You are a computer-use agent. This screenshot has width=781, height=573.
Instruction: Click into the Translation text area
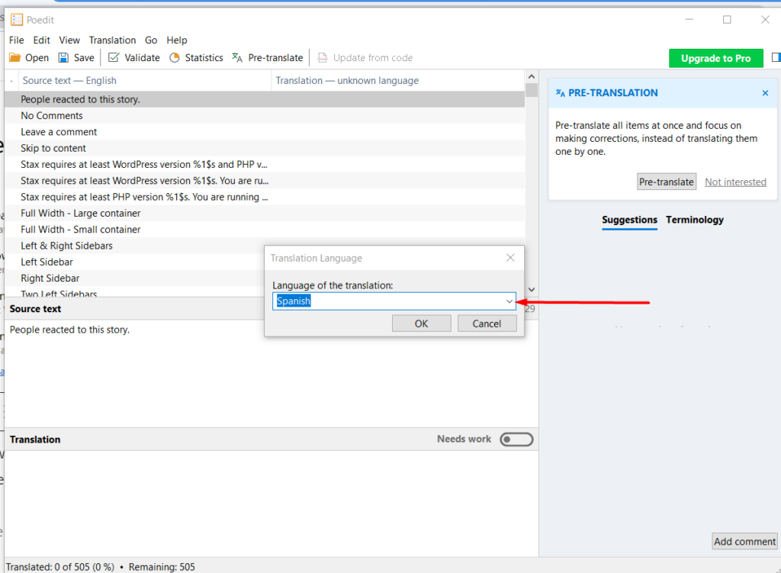272,504
